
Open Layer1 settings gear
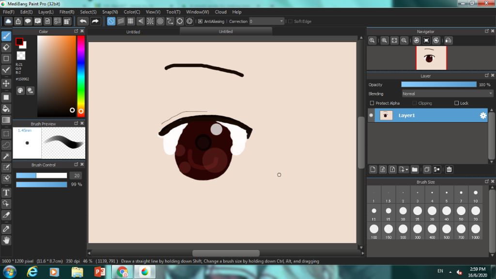coord(483,115)
